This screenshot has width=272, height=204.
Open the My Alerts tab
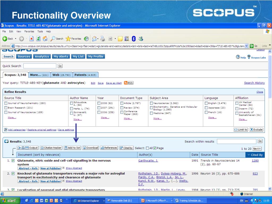coord(61,56)
